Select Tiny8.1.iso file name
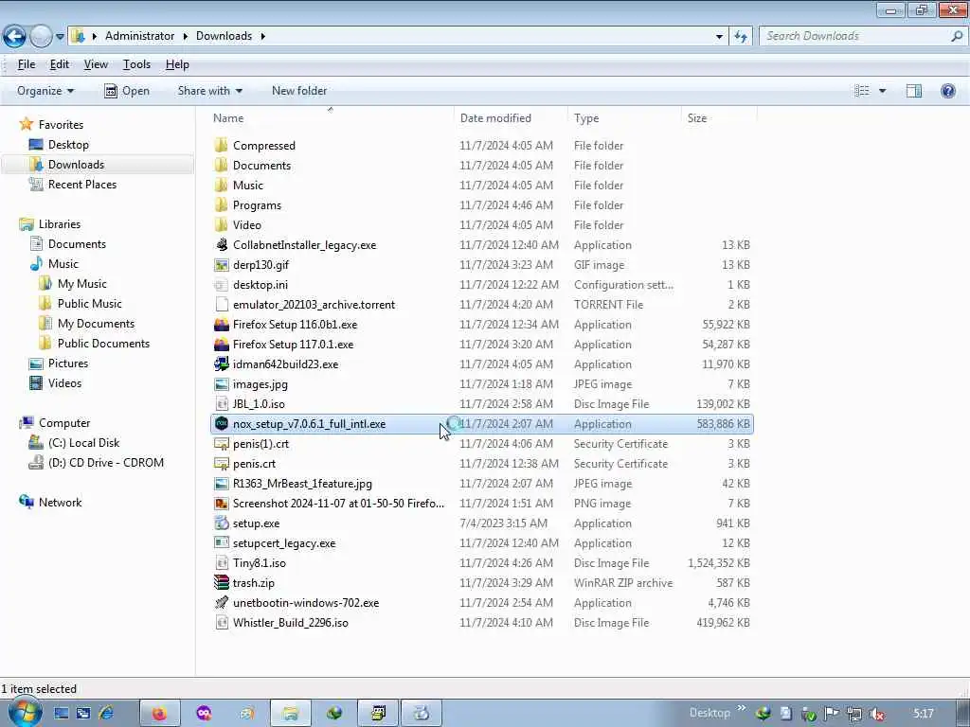The width and height of the screenshot is (970, 727). point(260,562)
